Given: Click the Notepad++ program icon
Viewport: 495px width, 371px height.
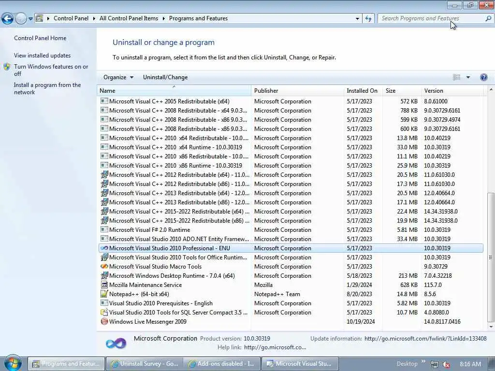Looking at the screenshot, I should [104, 294].
